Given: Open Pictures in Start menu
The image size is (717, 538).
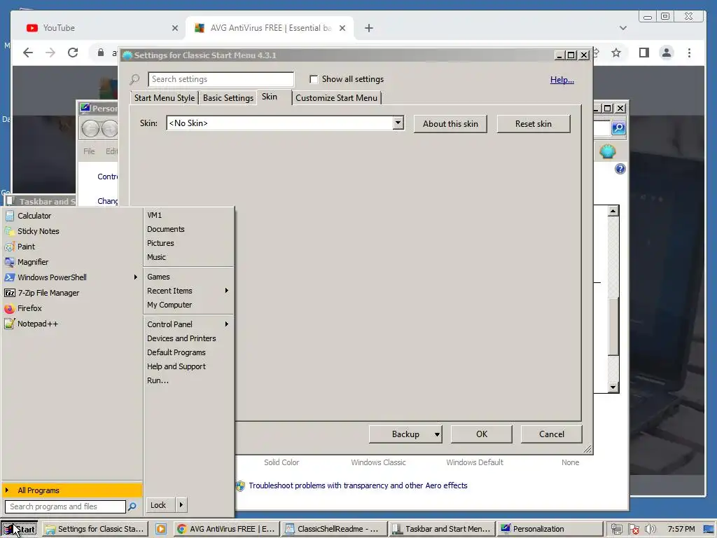Looking at the screenshot, I should coord(188,243).
